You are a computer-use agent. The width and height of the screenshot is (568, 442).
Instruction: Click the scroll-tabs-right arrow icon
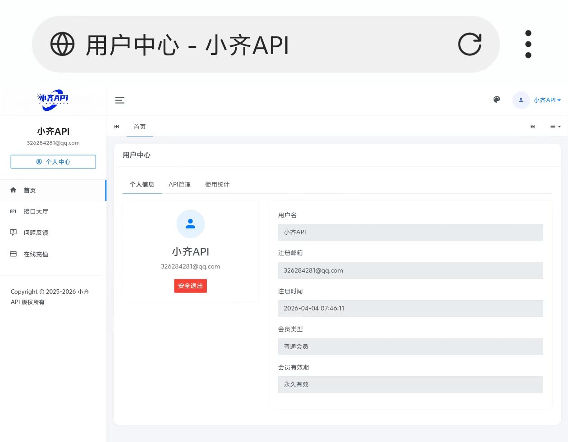click(533, 127)
